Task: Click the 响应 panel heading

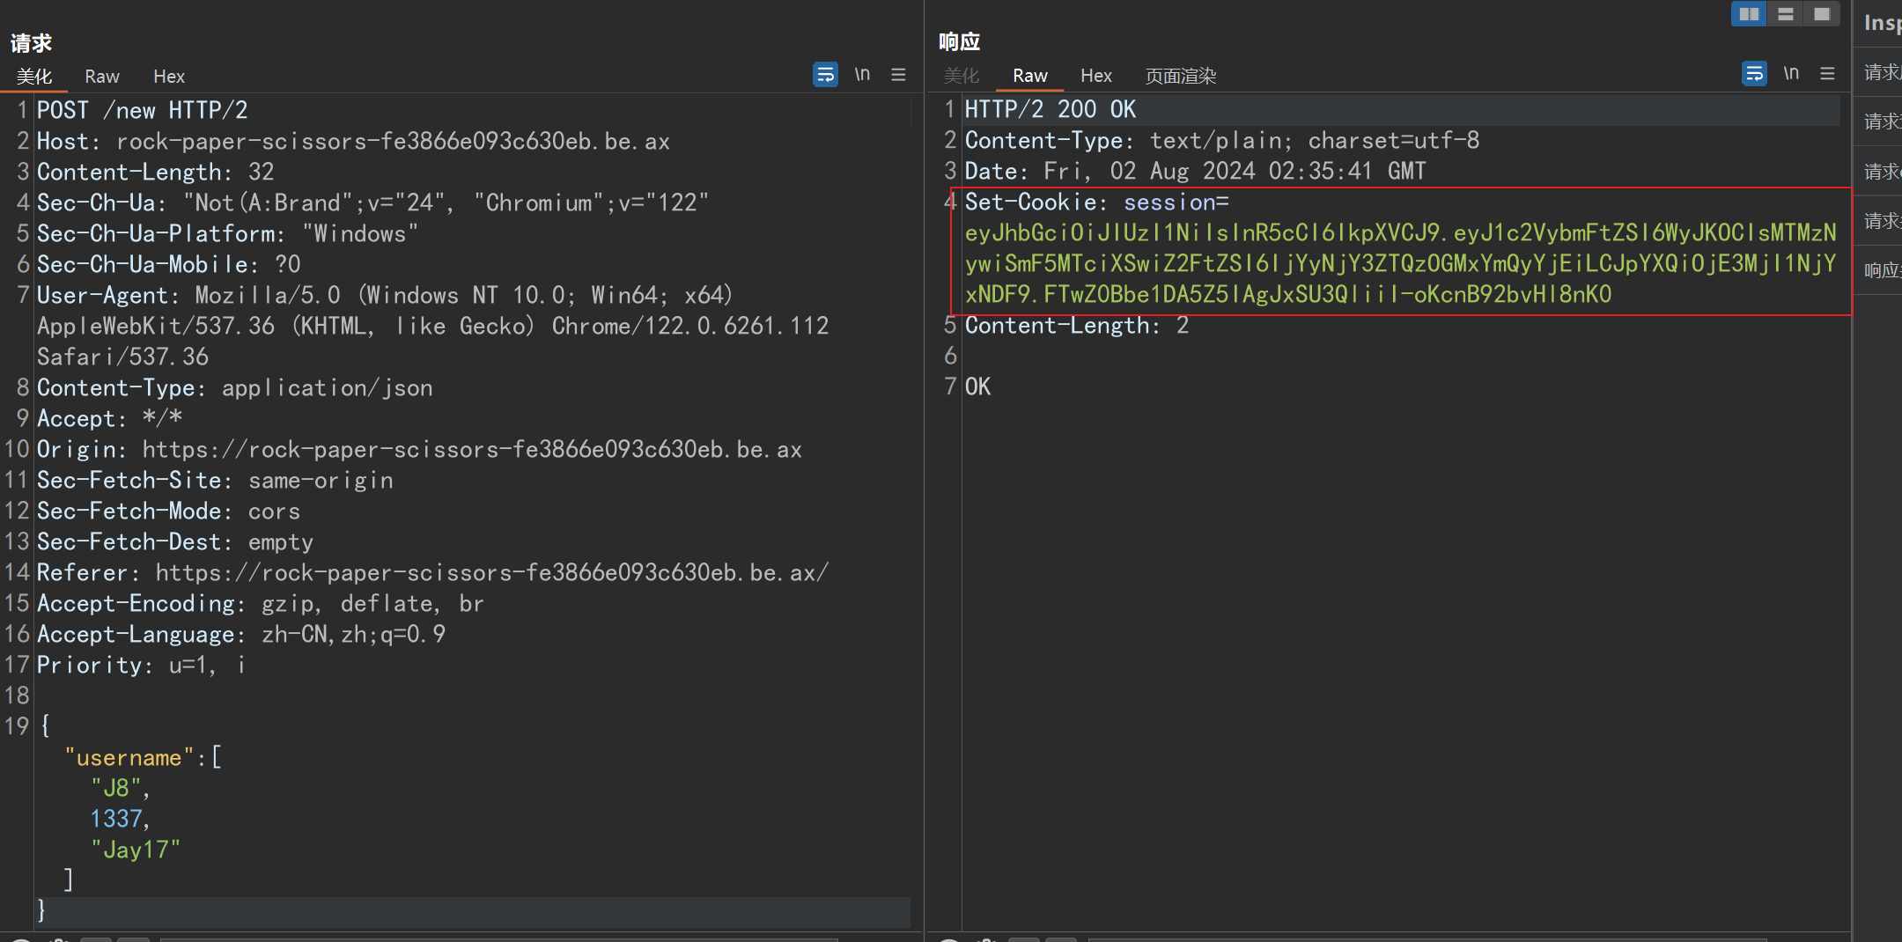Action: 960,41
